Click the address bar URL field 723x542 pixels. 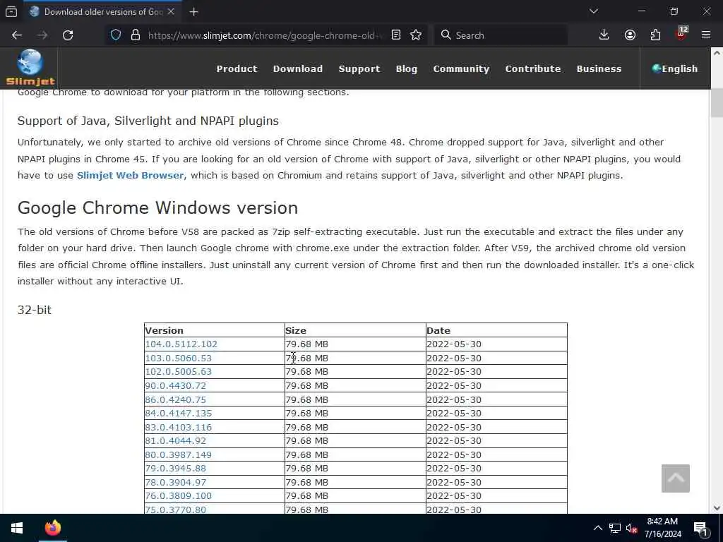[x=265, y=35]
